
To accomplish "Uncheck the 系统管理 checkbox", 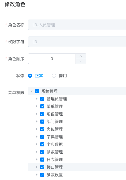I will click(37, 91).
